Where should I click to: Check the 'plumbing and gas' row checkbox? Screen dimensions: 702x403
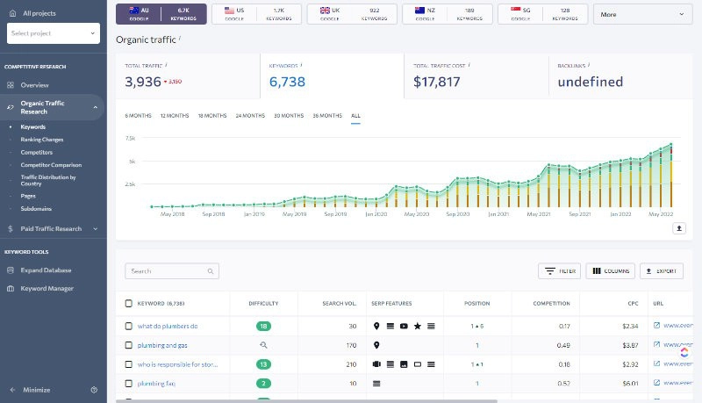click(x=128, y=345)
